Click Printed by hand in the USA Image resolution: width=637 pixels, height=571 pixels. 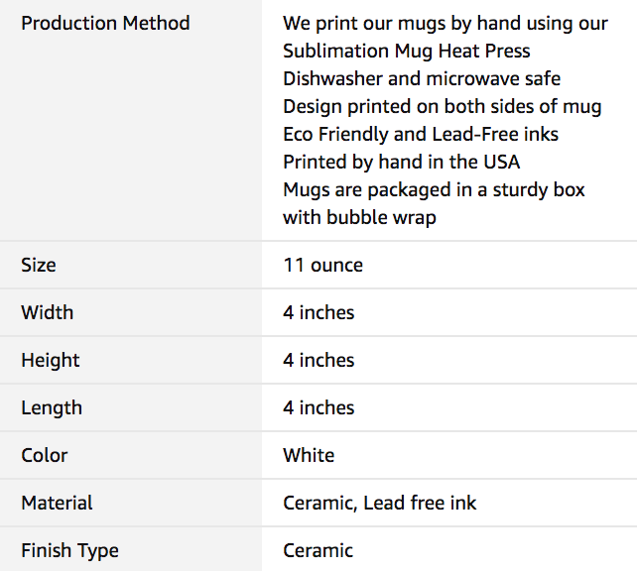[x=402, y=162]
